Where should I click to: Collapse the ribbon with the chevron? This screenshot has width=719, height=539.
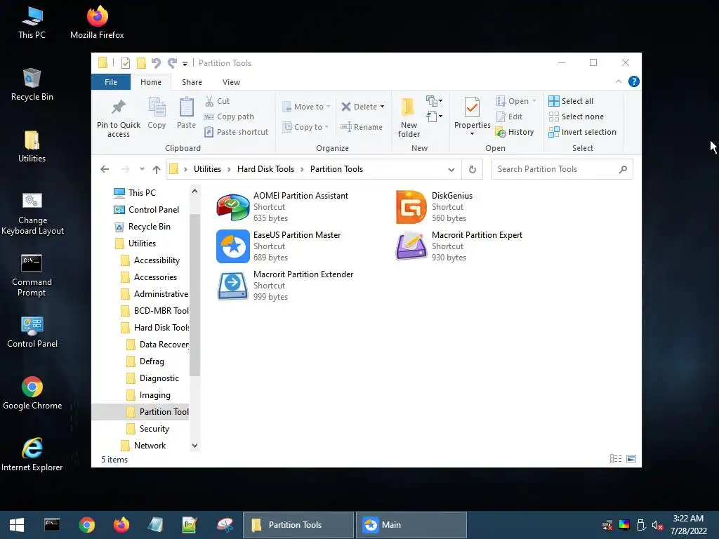(618, 81)
